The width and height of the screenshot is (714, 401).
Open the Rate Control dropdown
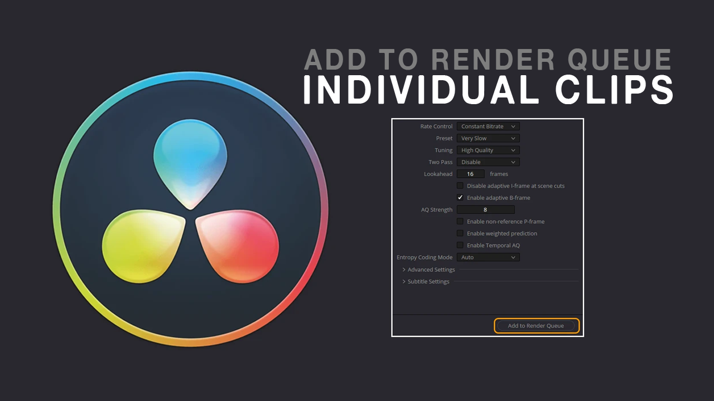pos(488,126)
